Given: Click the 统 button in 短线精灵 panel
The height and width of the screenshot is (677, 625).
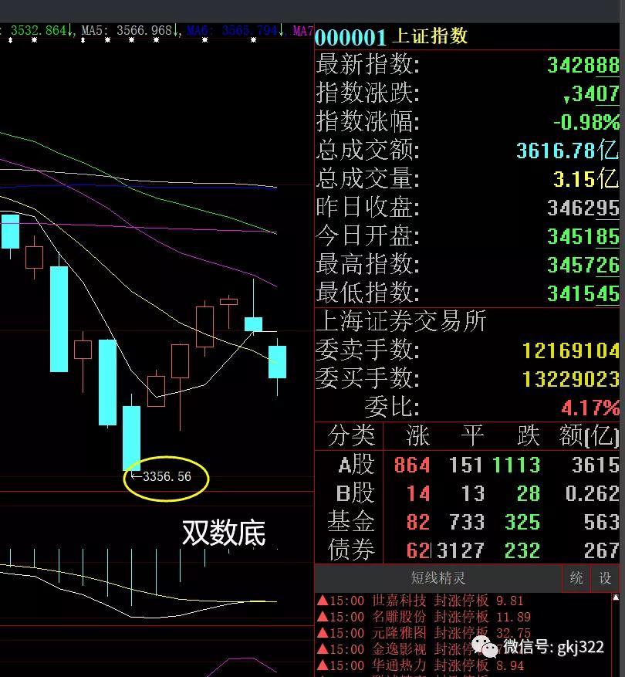Looking at the screenshot, I should click(576, 577).
